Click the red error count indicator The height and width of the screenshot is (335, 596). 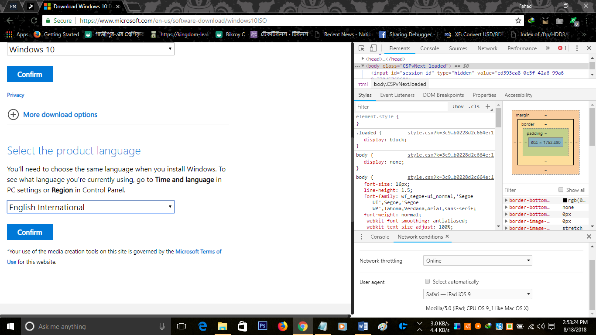[562, 48]
